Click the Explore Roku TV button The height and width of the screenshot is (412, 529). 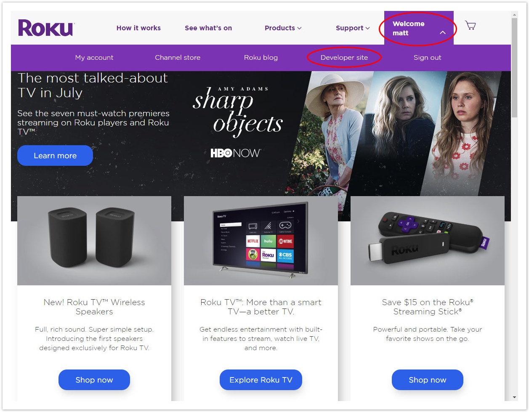261,380
